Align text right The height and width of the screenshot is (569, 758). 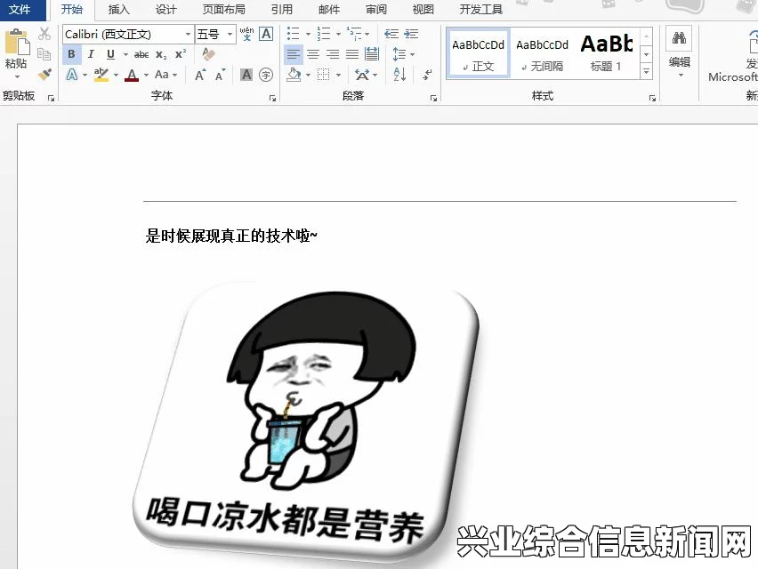[x=333, y=54]
